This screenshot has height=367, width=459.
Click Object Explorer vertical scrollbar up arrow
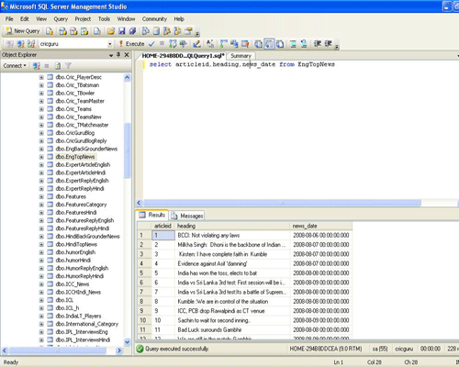click(127, 77)
